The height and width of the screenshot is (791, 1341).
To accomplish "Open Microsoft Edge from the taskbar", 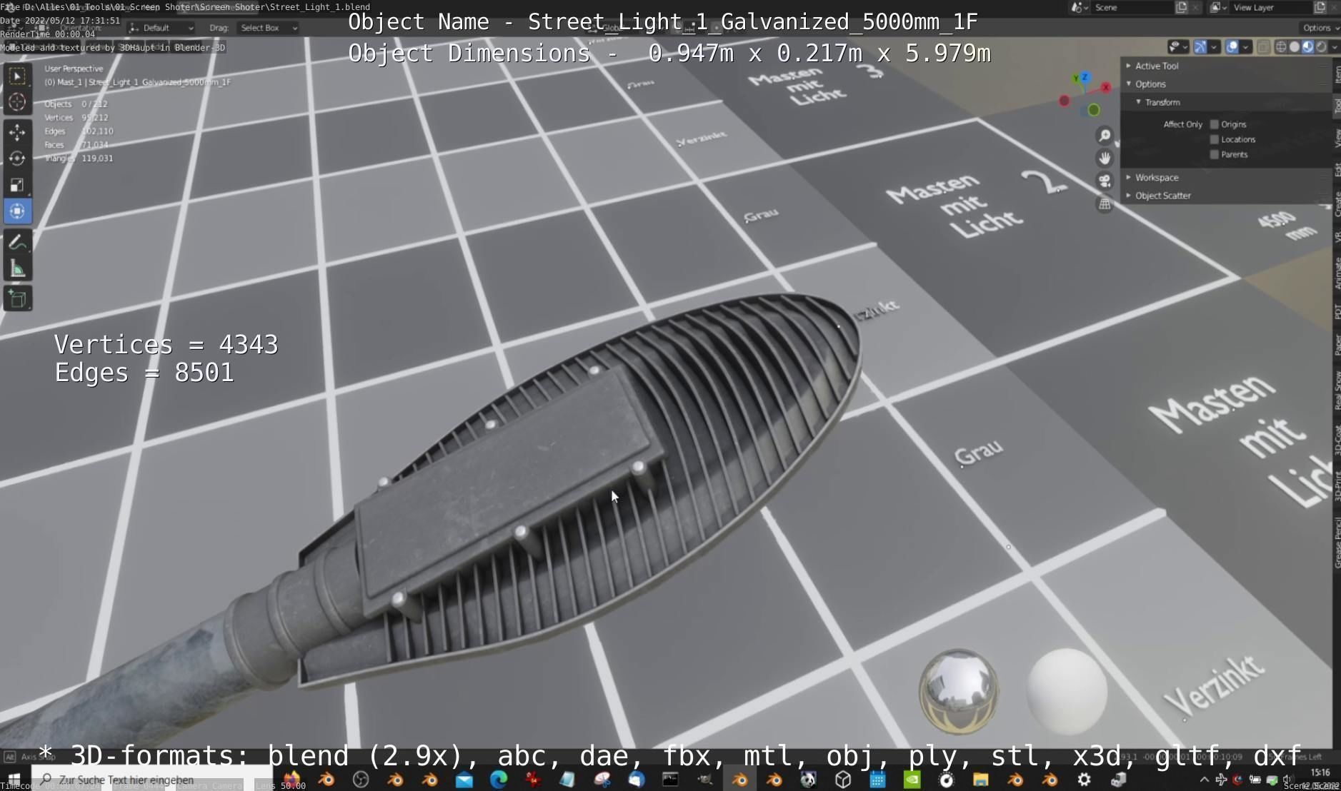I will (498, 780).
